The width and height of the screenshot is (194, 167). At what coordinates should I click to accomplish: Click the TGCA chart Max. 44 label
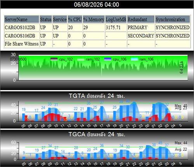pos(181,143)
